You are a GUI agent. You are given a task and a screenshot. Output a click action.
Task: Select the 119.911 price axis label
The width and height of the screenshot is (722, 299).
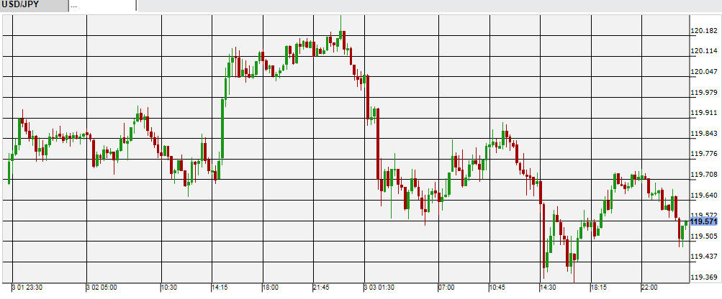pyautogui.click(x=704, y=113)
